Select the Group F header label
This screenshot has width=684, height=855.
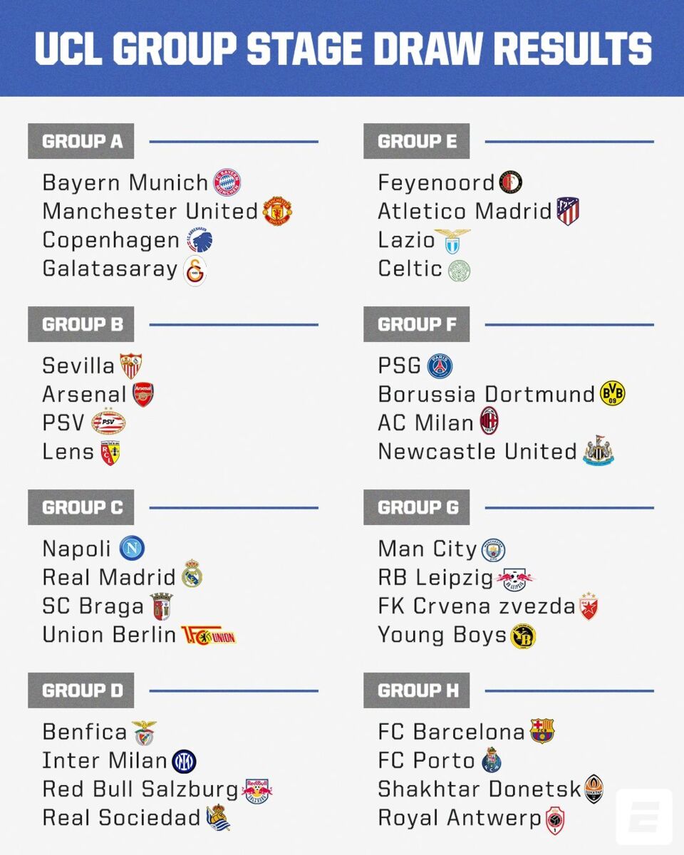(x=417, y=324)
